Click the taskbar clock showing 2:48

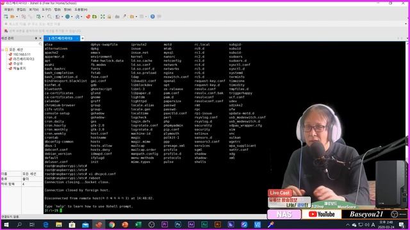[386, 224]
